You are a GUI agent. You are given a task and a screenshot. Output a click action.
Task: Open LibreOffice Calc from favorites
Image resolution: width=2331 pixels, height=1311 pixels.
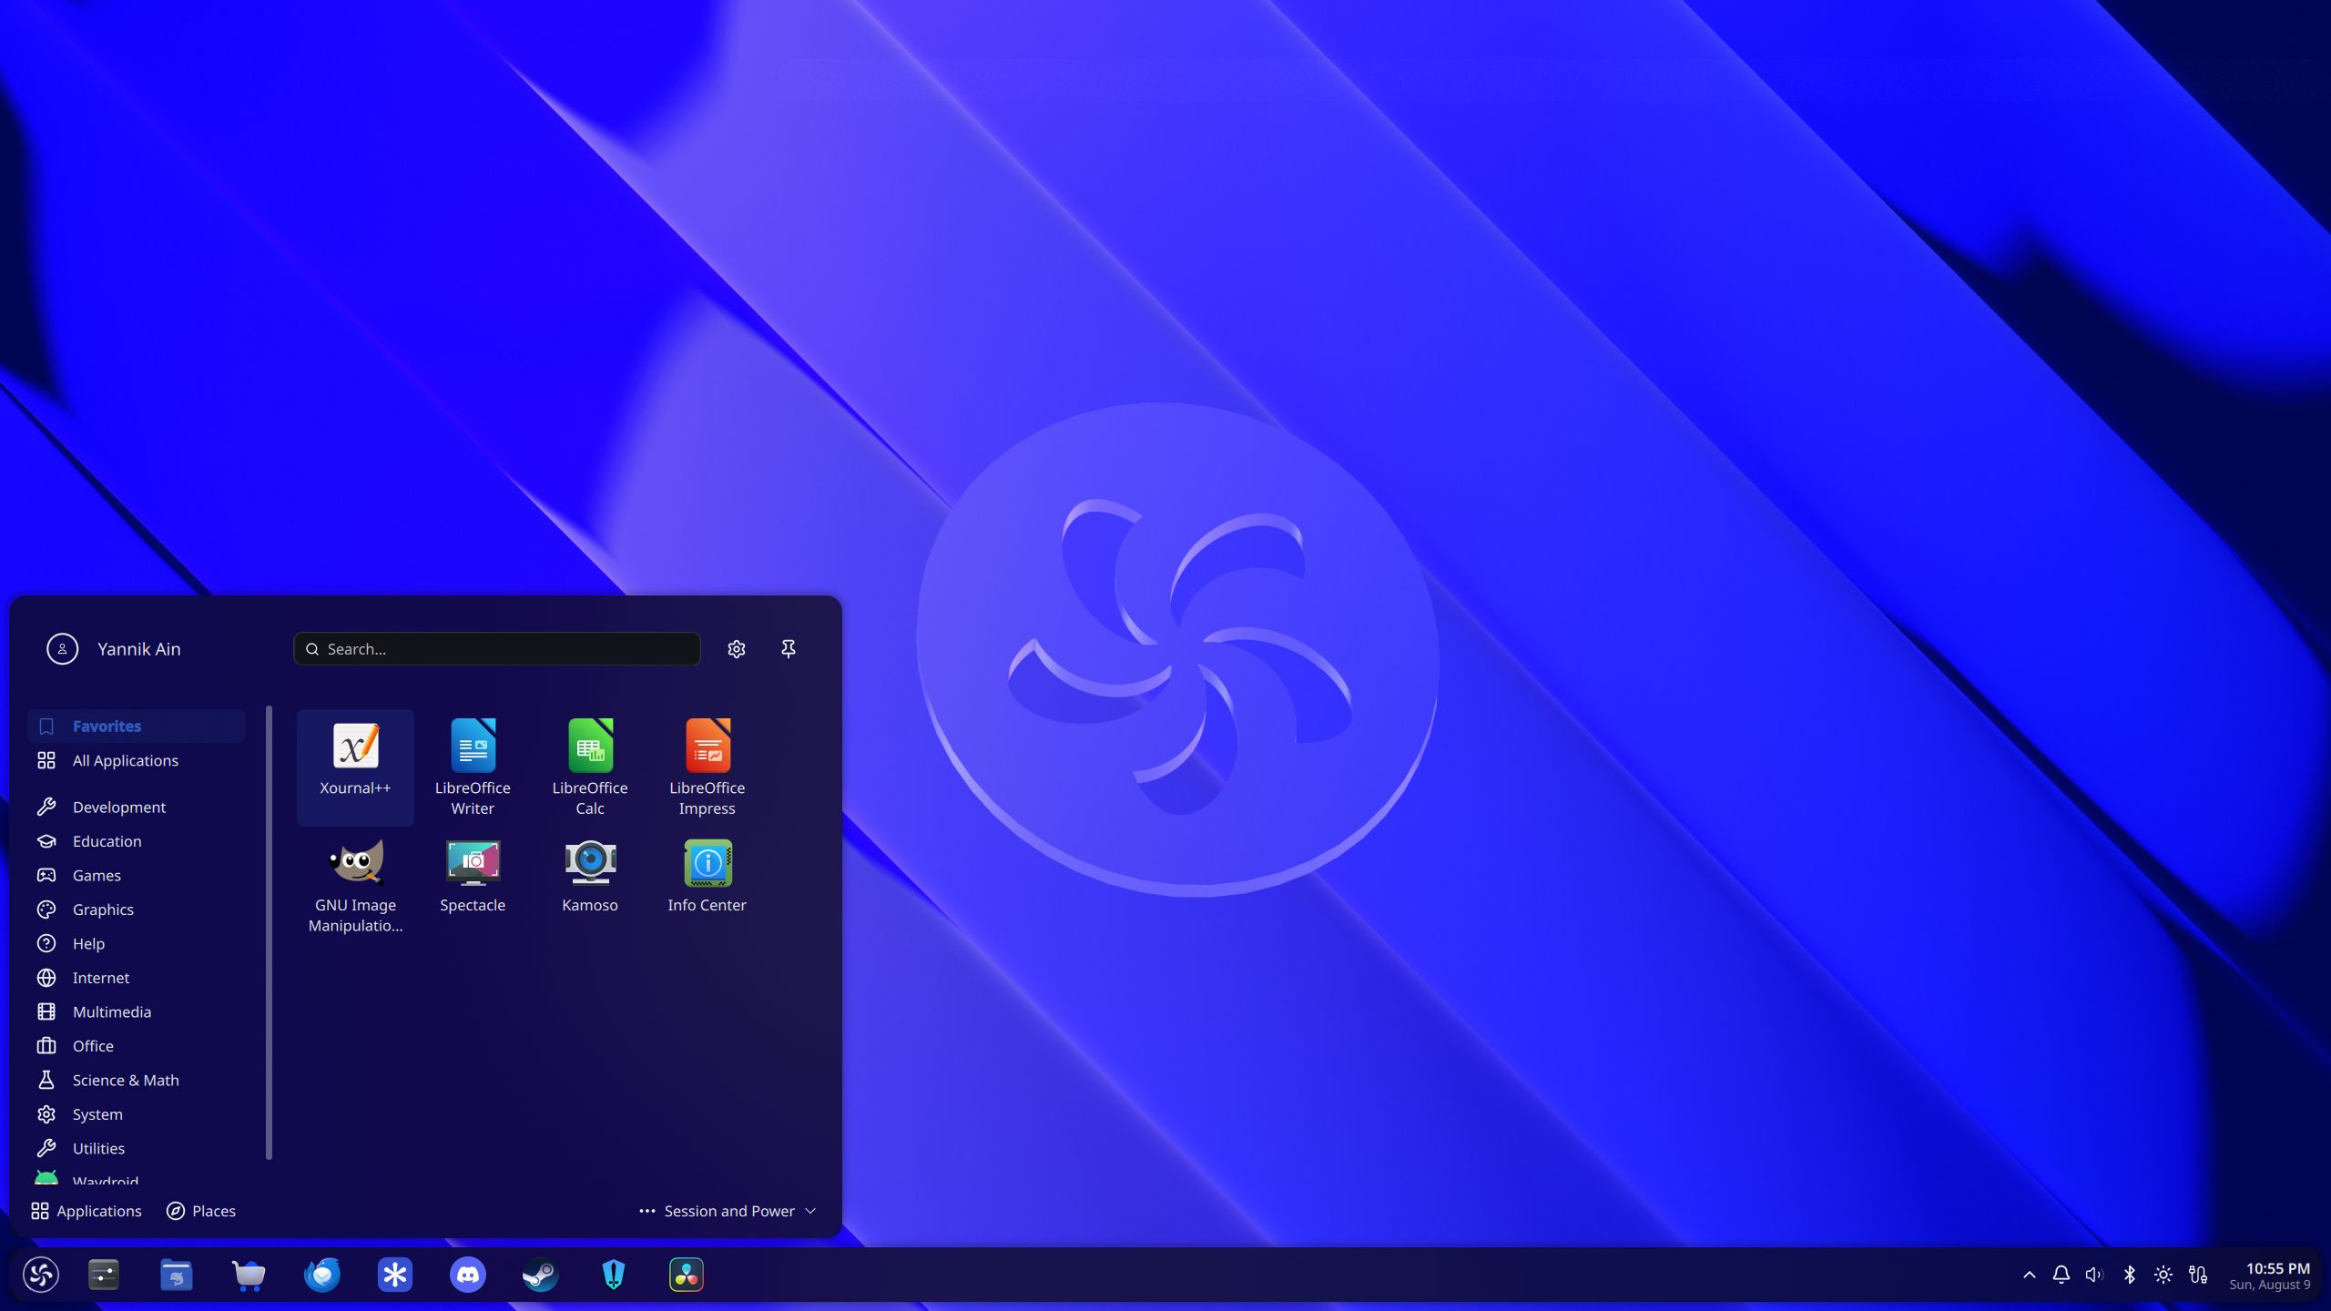pyautogui.click(x=590, y=767)
